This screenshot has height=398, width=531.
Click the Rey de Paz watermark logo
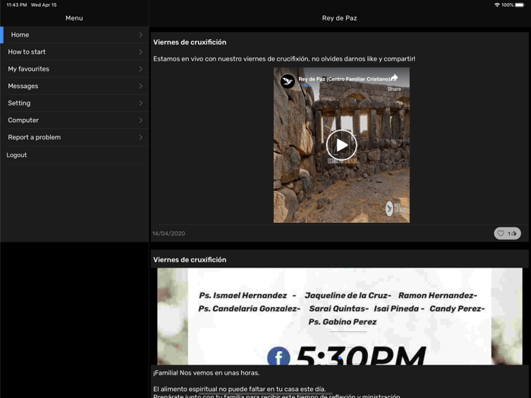[395, 208]
